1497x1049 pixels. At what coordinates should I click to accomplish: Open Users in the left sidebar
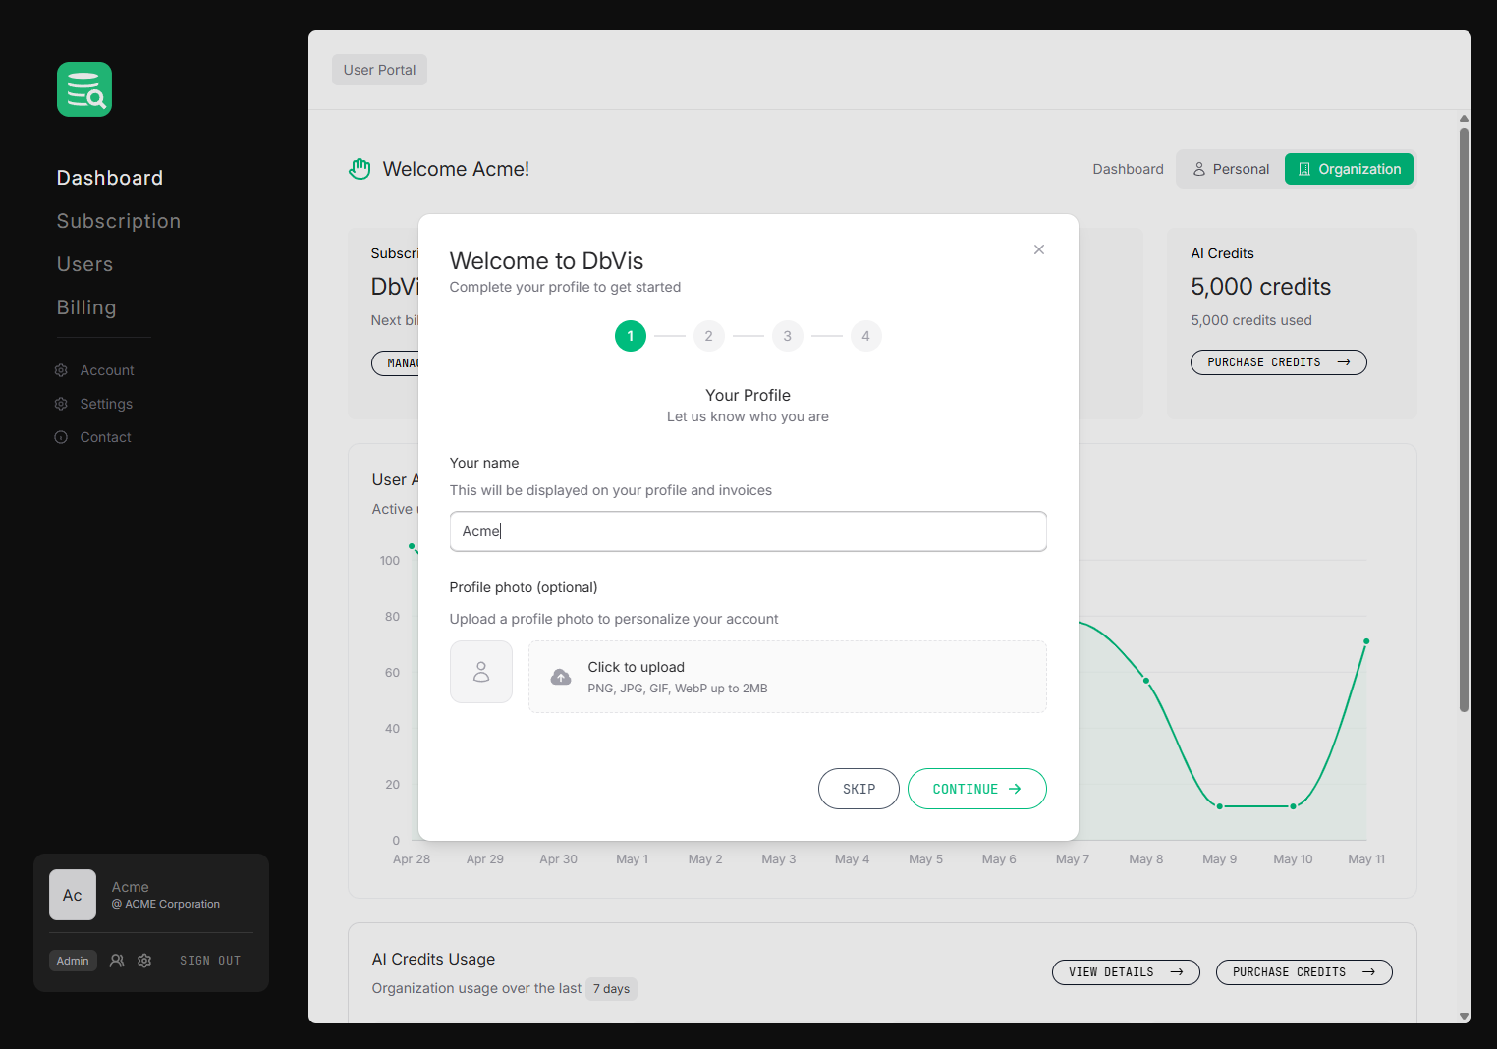click(x=84, y=264)
